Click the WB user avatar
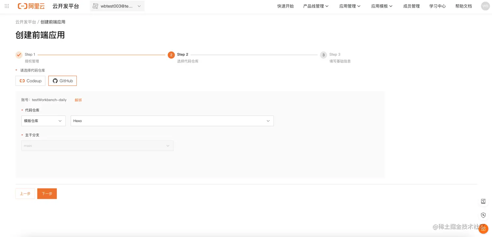Image resolution: width=492 pixels, height=237 pixels. click(x=485, y=6)
